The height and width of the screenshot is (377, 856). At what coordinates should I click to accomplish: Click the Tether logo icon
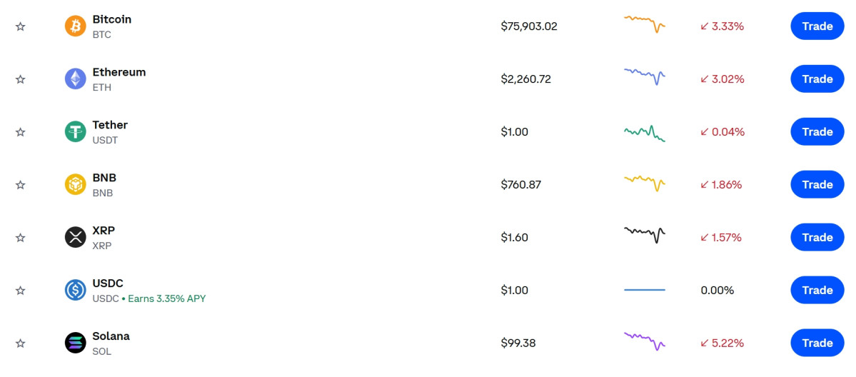click(x=75, y=132)
